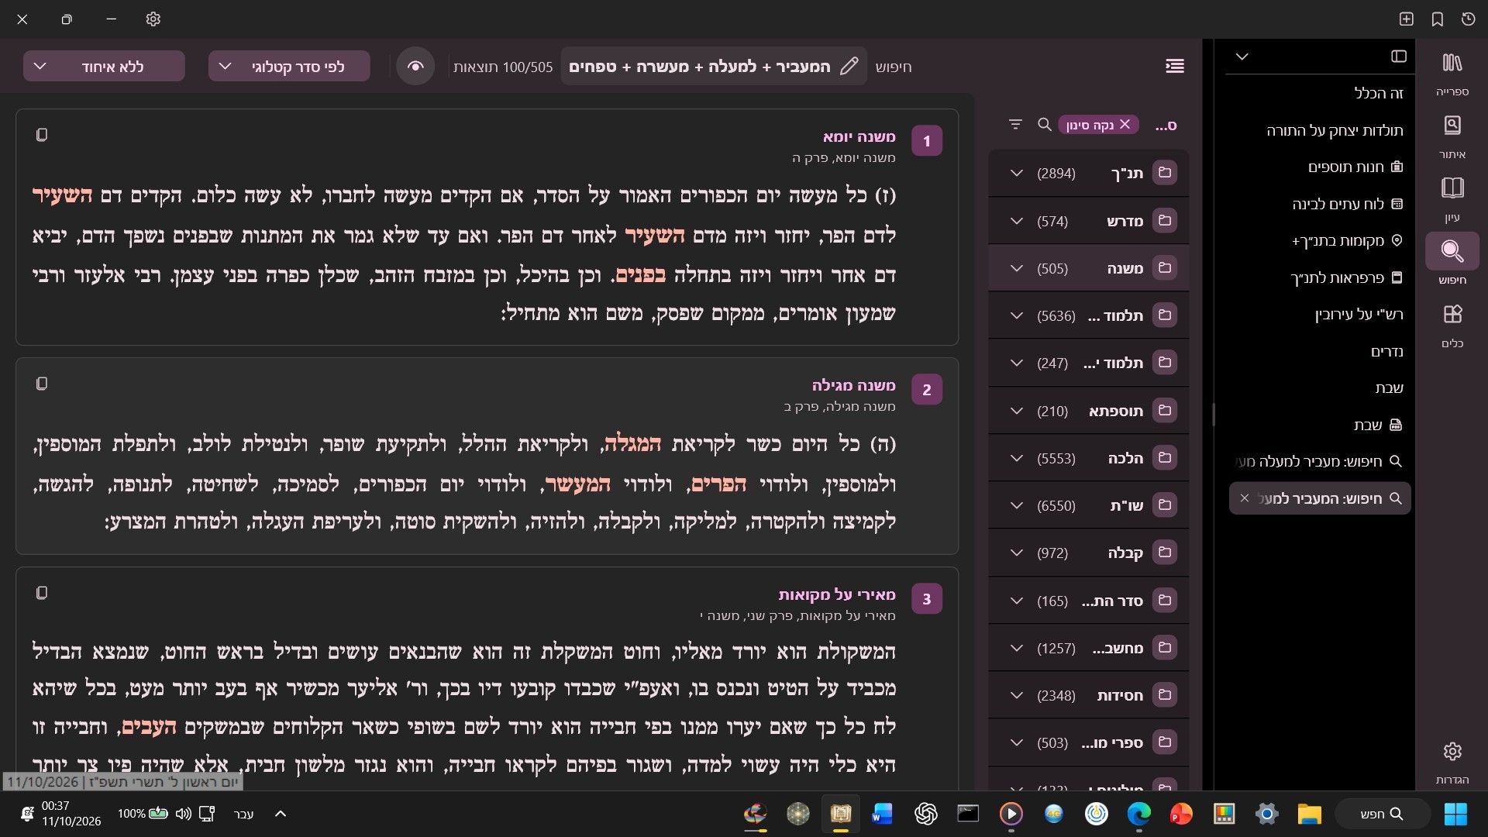This screenshot has height=837, width=1488.
Task: Click the add new tab plus icon
Action: [x=1407, y=19]
